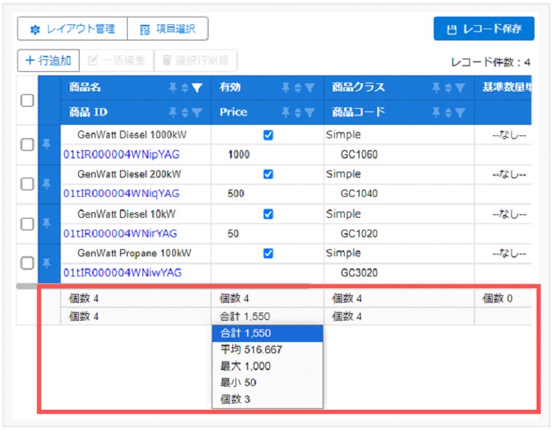Screen dimensions: 554x430
Task: Uncheck 有効 for GenWatt Propane 100kW
Action: pos(268,253)
